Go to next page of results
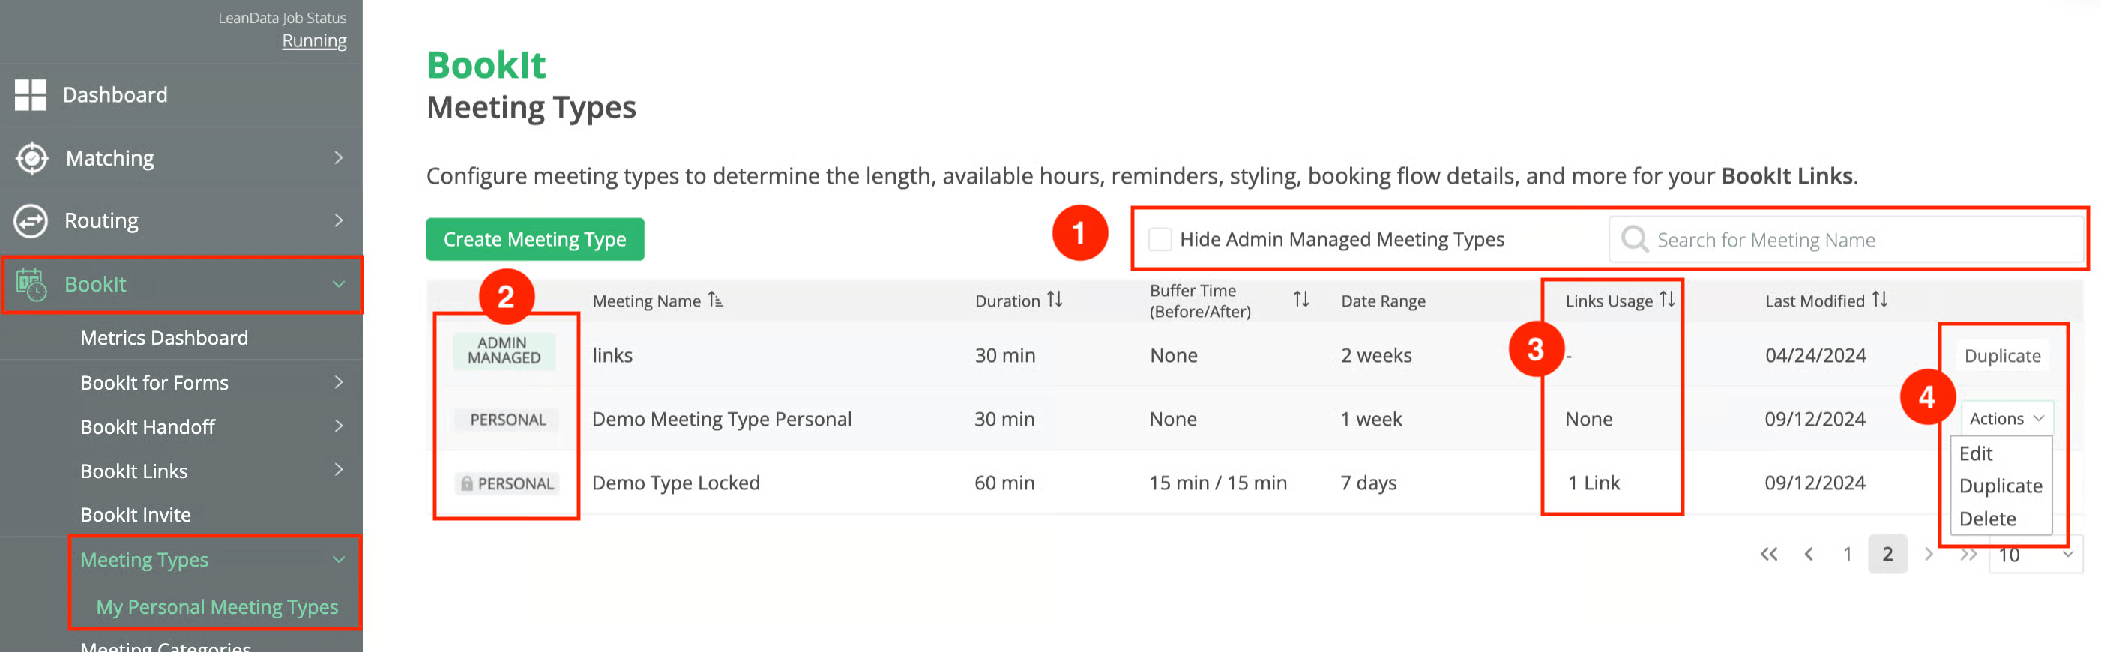This screenshot has width=2101, height=652. pos(1929,555)
